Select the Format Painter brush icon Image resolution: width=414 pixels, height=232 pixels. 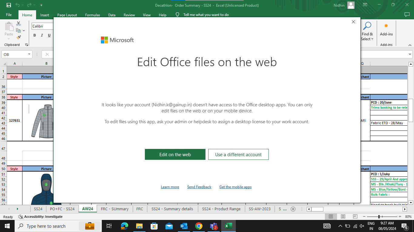tap(18, 37)
